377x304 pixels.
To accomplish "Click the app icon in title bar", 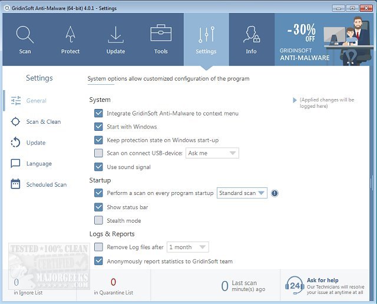I will pos(6,8).
